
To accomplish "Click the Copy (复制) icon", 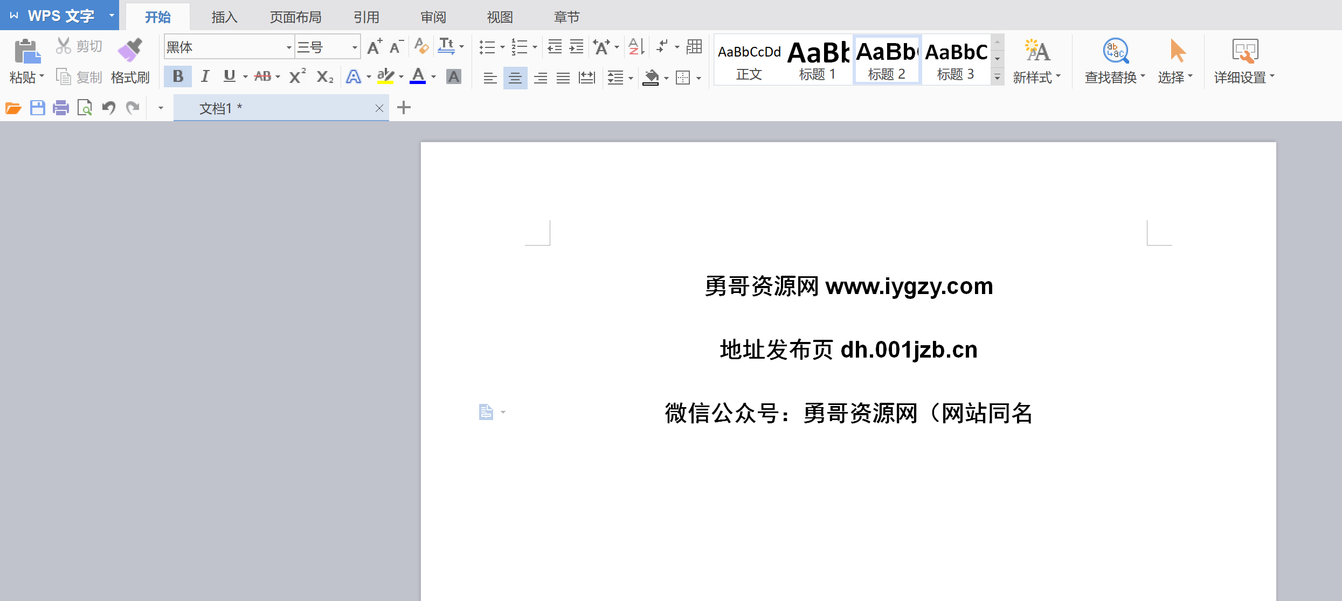I will point(63,77).
